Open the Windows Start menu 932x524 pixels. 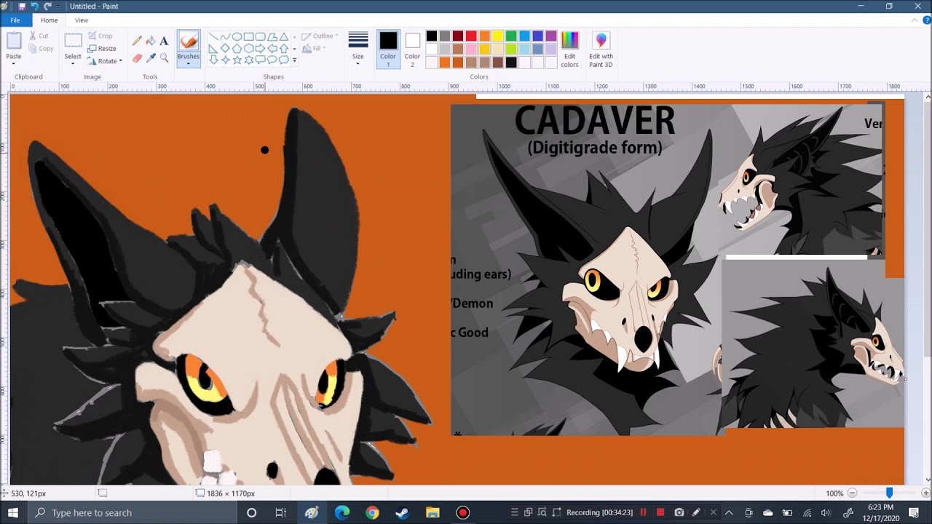13,512
